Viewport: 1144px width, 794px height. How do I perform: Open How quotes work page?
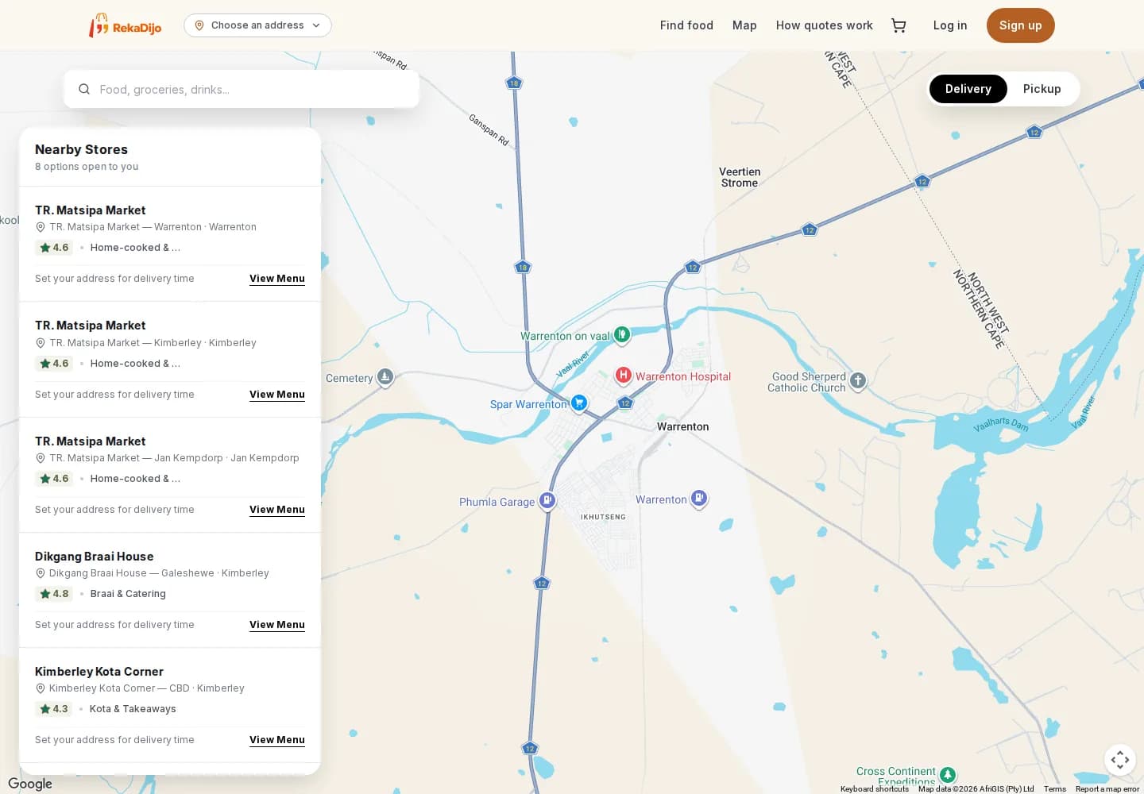pos(824,25)
